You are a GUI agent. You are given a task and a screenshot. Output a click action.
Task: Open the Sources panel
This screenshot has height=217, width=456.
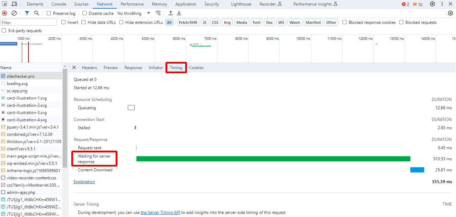tap(81, 4)
